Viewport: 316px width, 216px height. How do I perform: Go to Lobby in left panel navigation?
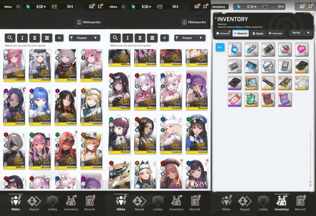pyautogui.click(x=52, y=203)
